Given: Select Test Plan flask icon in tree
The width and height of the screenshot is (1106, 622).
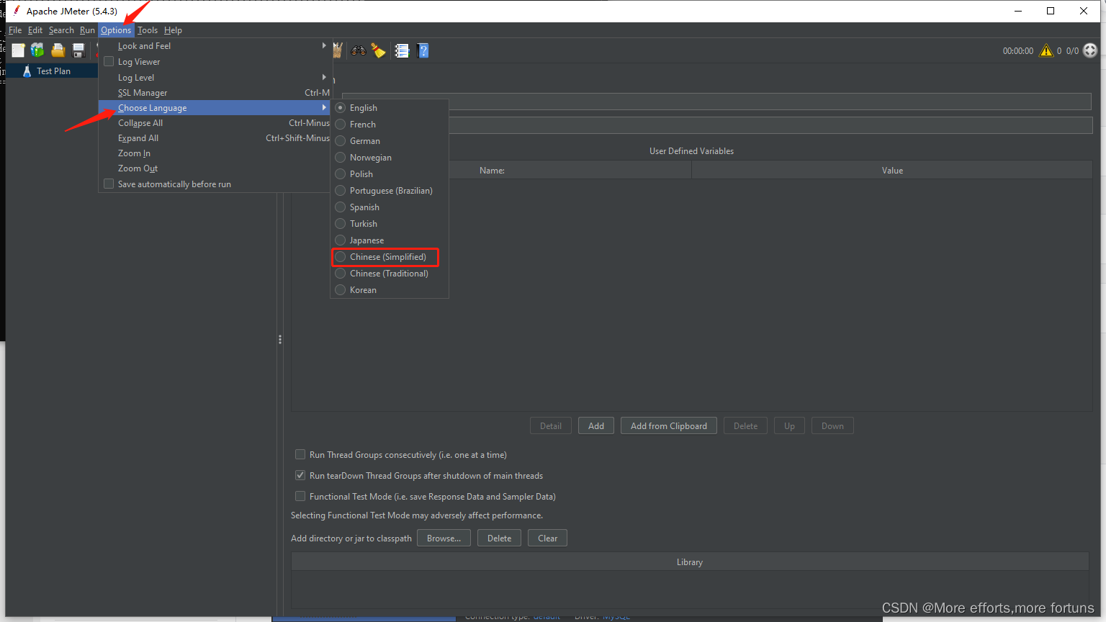Looking at the screenshot, I should [27, 71].
